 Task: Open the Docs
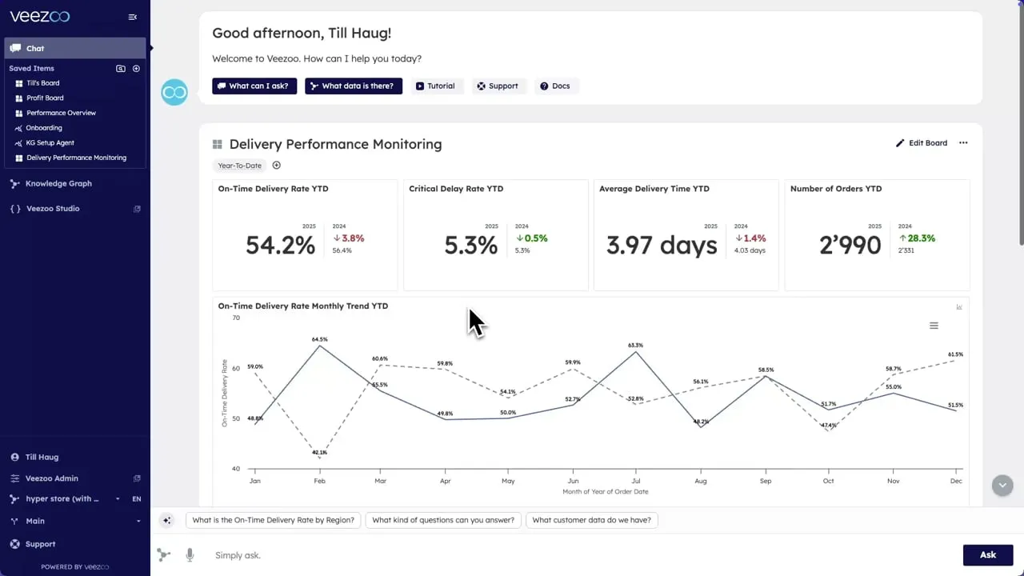coord(555,86)
